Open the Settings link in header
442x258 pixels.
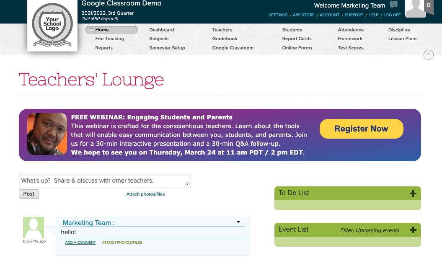[x=278, y=15]
